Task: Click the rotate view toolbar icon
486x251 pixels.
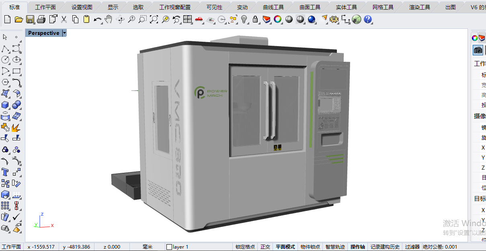Action: tap(121, 19)
